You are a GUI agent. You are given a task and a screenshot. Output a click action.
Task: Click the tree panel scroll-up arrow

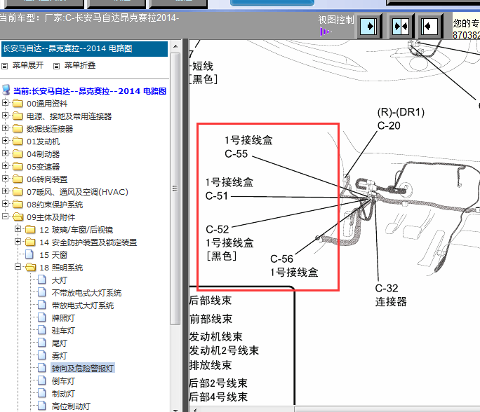coord(175,46)
